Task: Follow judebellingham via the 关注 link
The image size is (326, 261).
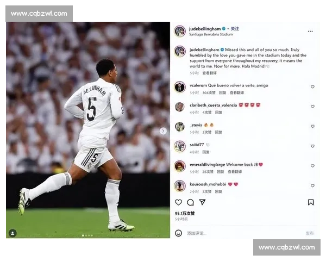Action: [x=235, y=29]
